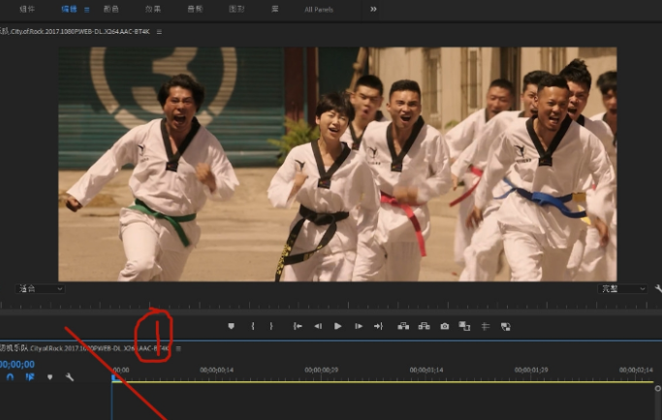Open the timeline panel menu icon
Viewport: 662px width, 420px height.
tap(178, 348)
